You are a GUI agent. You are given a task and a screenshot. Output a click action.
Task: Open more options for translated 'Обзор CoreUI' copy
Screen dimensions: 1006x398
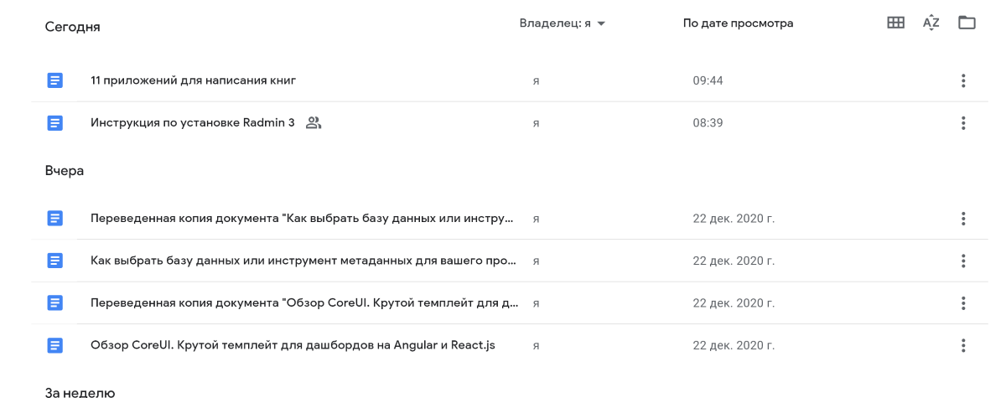(x=963, y=302)
